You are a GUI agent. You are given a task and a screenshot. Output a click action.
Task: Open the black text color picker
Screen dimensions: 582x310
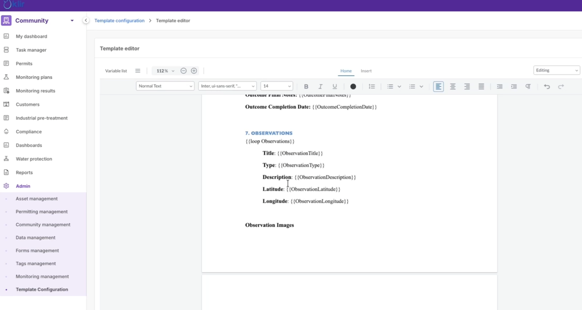pyautogui.click(x=353, y=87)
